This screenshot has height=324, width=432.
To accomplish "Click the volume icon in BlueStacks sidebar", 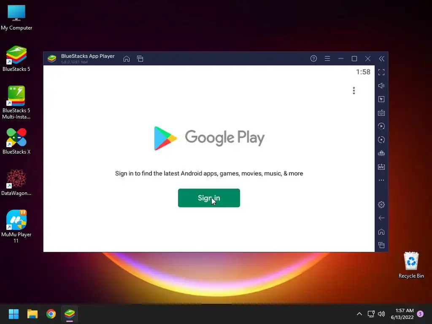I will click(x=381, y=86).
